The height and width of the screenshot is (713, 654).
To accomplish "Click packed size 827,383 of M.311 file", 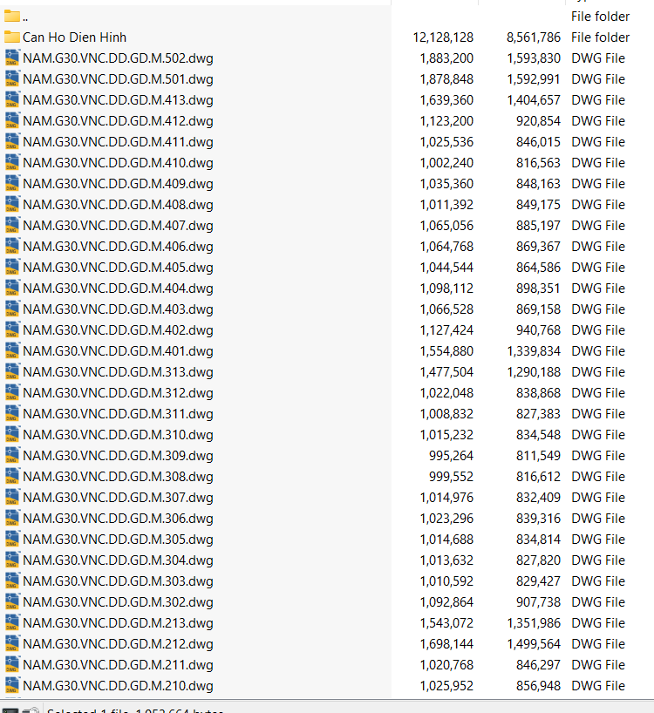I will click(538, 414).
